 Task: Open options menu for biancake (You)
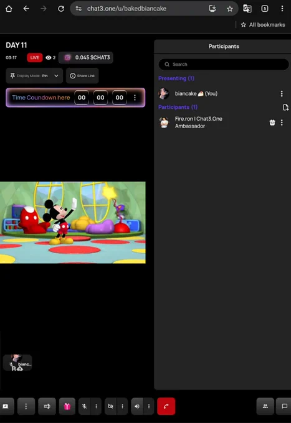tap(282, 93)
